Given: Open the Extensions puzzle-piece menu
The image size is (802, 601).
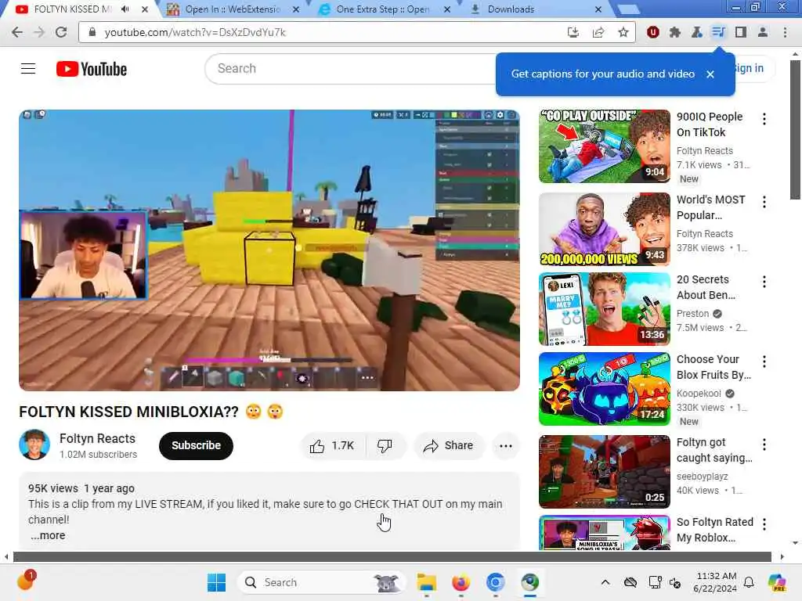Looking at the screenshot, I should (x=674, y=32).
